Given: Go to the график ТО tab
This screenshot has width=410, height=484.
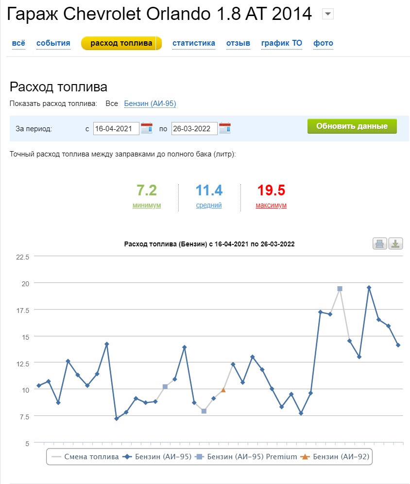Looking at the screenshot, I should click(282, 43).
